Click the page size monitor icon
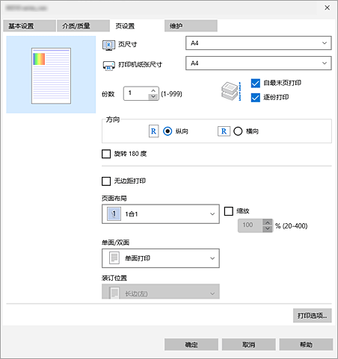Screen dimensions: 338x359 tap(108, 45)
